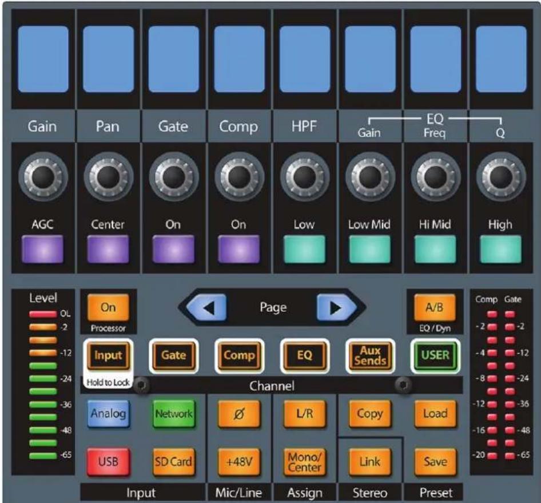The image size is (541, 503).
Task: Open the Gate channel section
Action: click(173, 355)
